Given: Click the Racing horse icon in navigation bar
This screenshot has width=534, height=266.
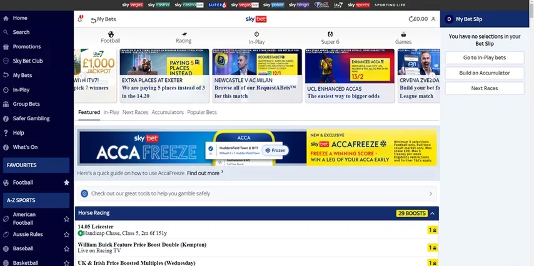Looking at the screenshot, I should 184,34.
